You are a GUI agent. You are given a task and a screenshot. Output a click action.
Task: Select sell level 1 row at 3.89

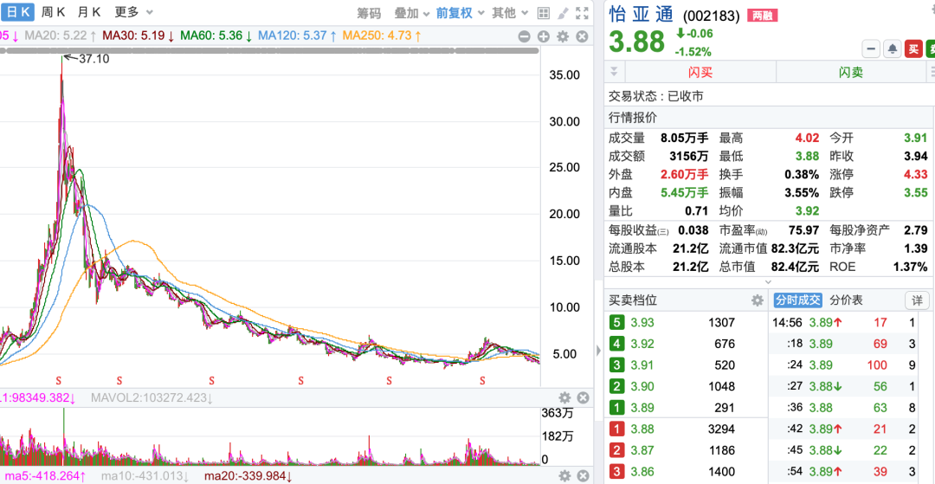tap(686, 407)
